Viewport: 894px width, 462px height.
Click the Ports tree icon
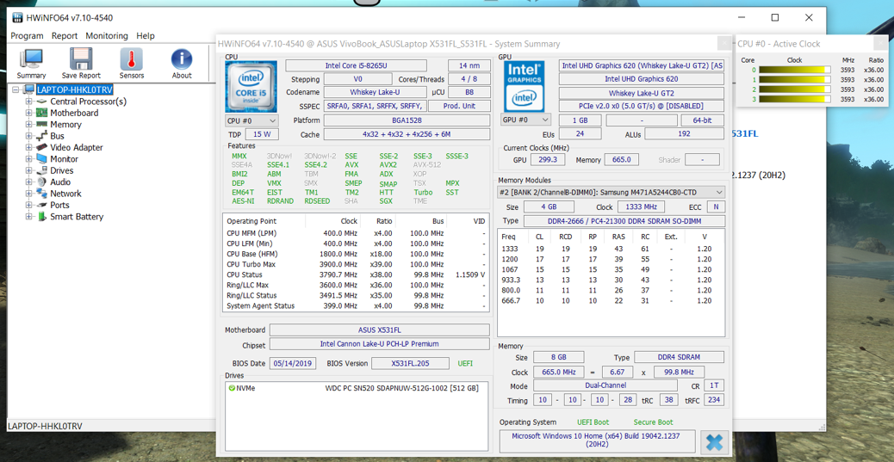(41, 205)
